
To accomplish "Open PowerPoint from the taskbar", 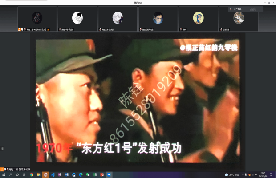I will [102, 175].
